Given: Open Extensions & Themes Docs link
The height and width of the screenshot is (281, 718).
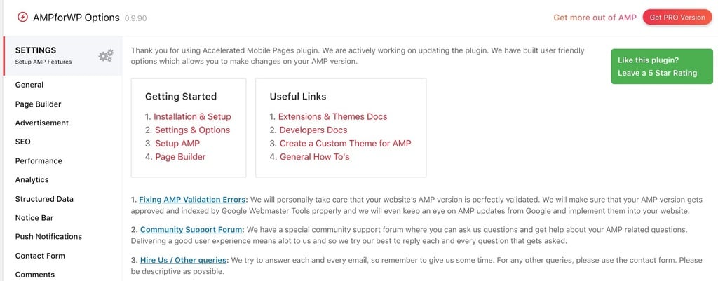Looking at the screenshot, I should (332, 117).
